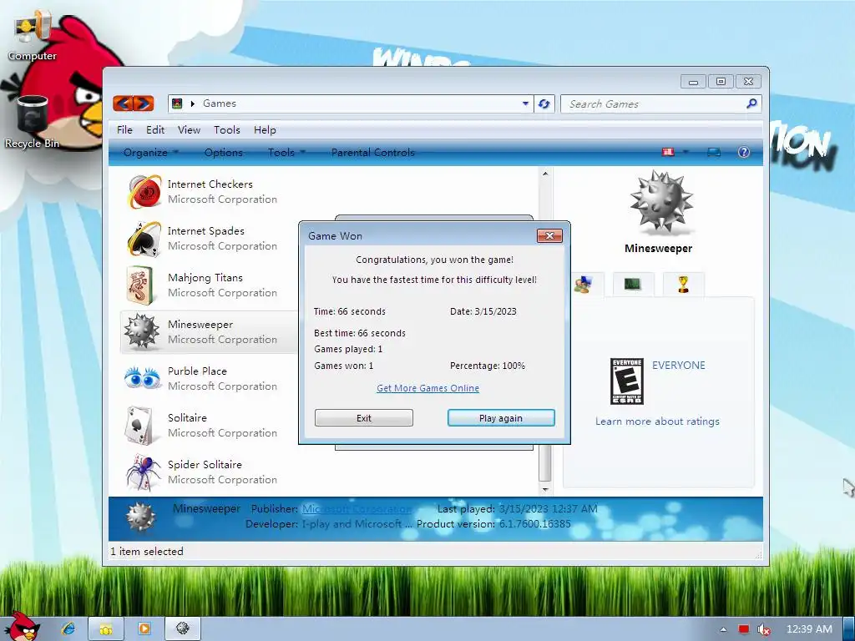Select the Internet Spades card icon

click(144, 238)
